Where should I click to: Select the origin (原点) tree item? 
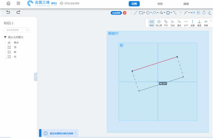coord(13,43)
